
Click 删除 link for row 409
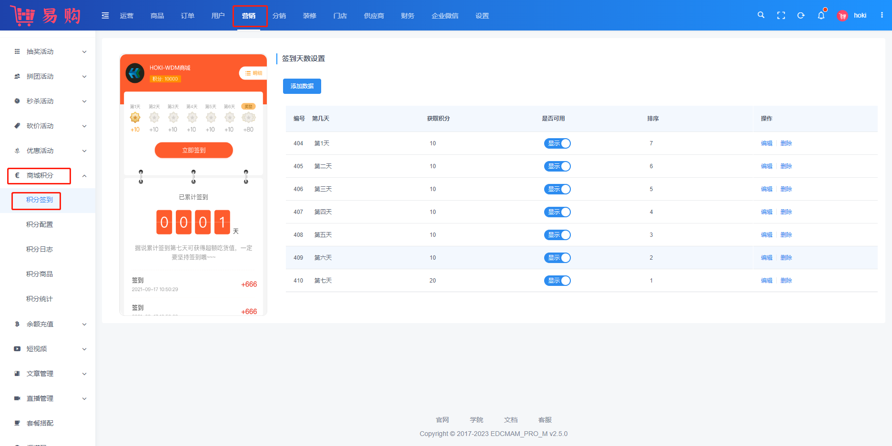(786, 258)
